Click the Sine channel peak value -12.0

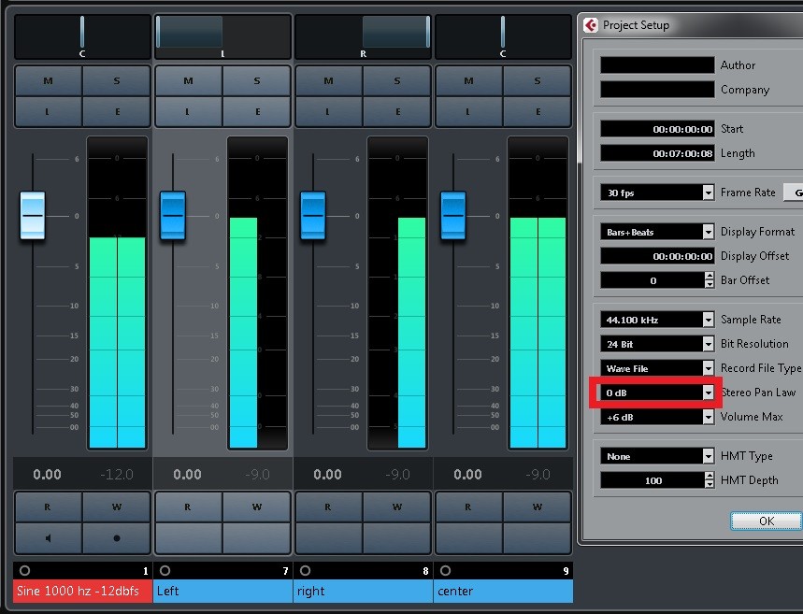[x=117, y=475]
